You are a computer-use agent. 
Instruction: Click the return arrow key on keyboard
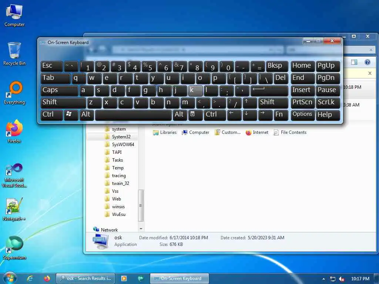tap(269, 91)
